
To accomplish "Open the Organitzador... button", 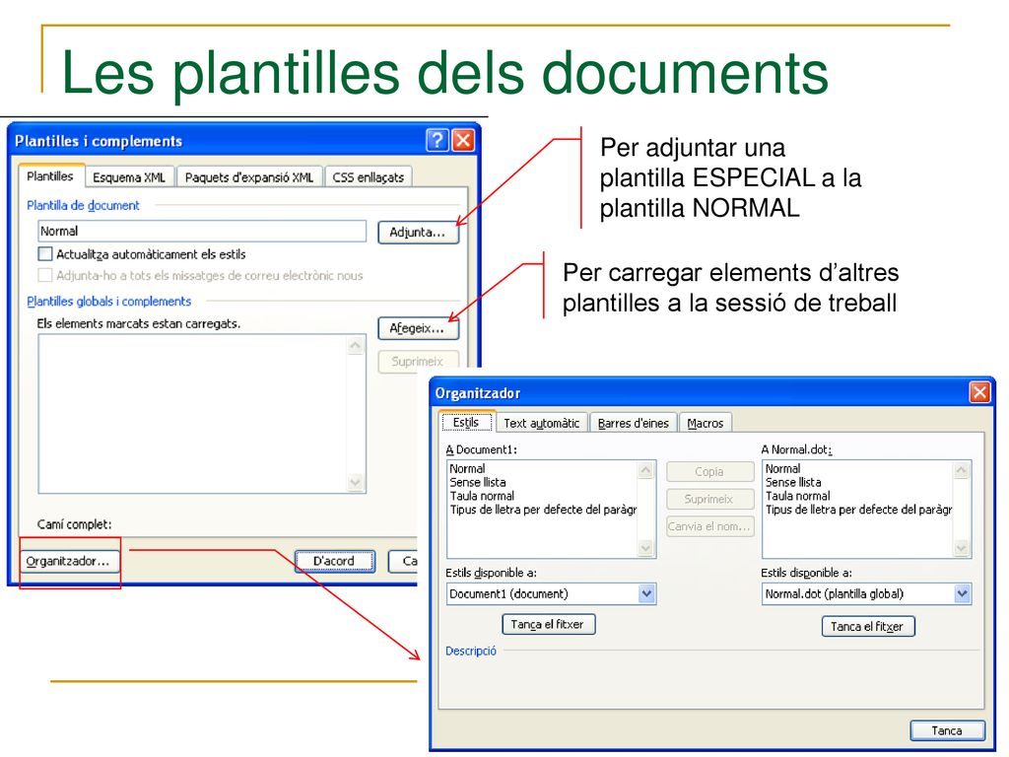I will 68,561.
